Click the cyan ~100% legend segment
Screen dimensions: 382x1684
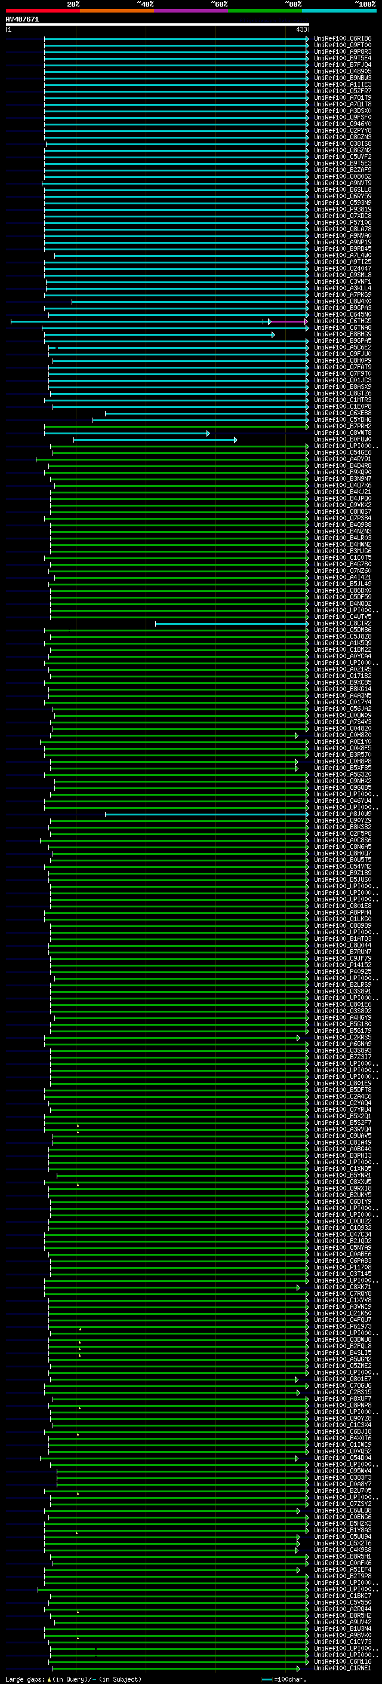coord(340,11)
